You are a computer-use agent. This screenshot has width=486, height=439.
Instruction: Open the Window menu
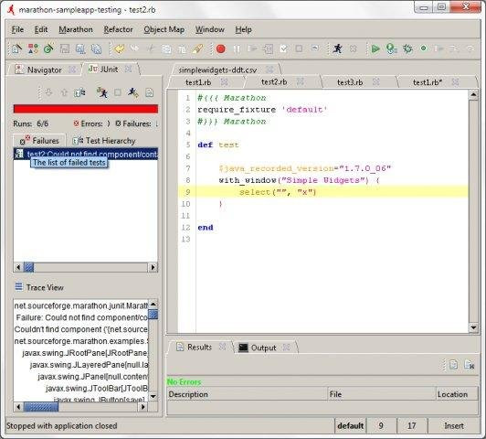point(210,30)
